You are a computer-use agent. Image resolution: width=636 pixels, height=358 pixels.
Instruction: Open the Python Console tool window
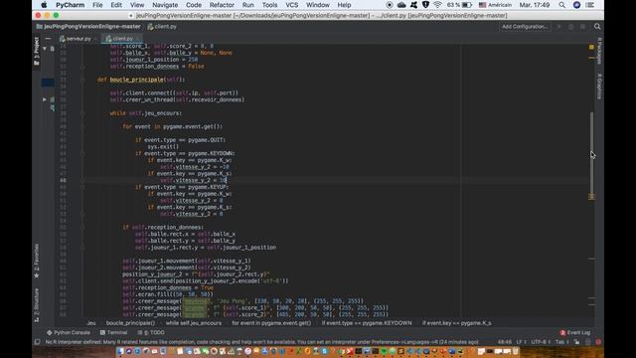(69, 332)
